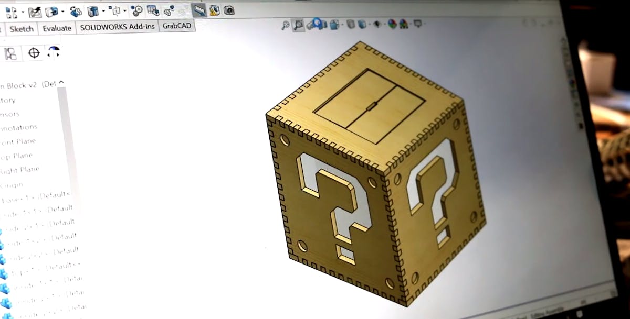This screenshot has height=319, width=630.
Task: Select the Exploded View tool
Action: [x=169, y=10]
